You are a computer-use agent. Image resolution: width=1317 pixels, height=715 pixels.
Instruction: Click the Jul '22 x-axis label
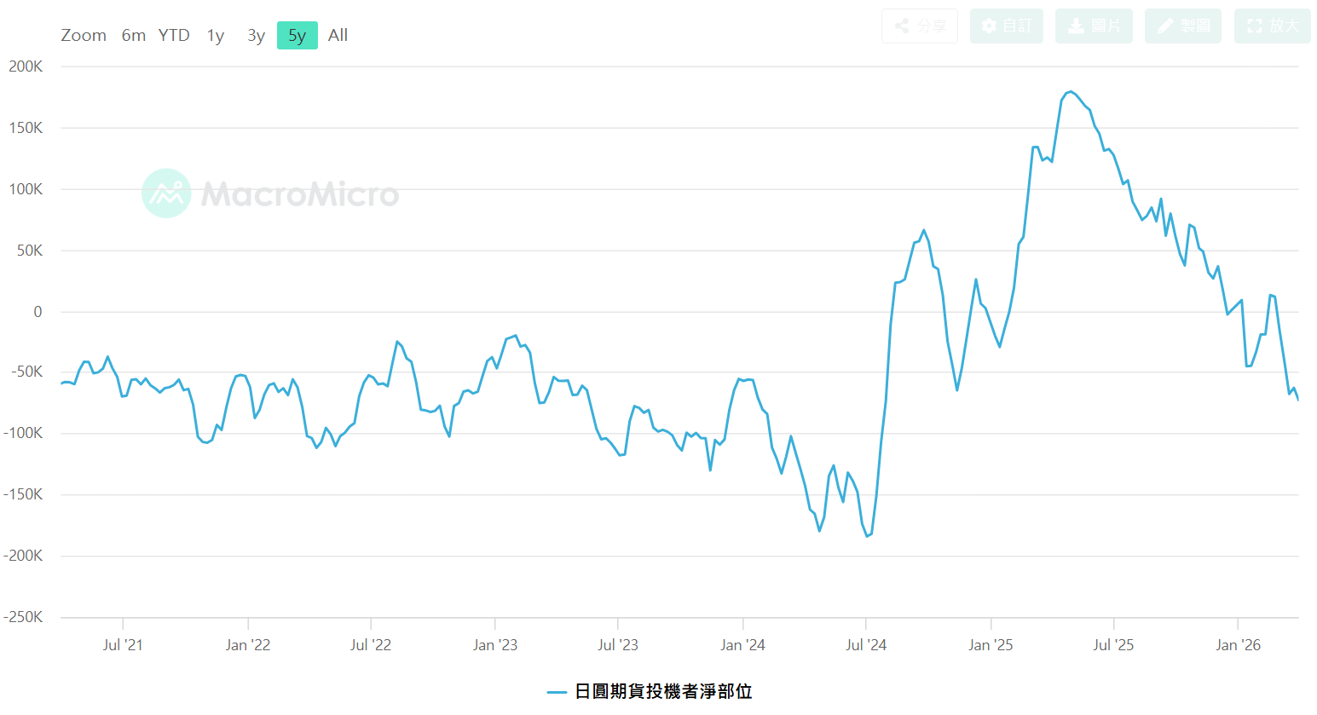point(371,645)
